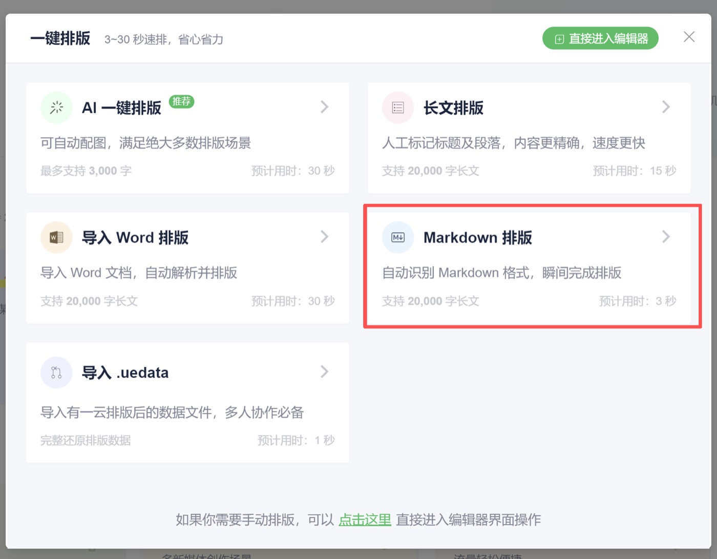The width and height of the screenshot is (717, 559).
Task: Click text 自动识别 Markdown 格式，瞬间完成排版
Action: [x=502, y=273]
